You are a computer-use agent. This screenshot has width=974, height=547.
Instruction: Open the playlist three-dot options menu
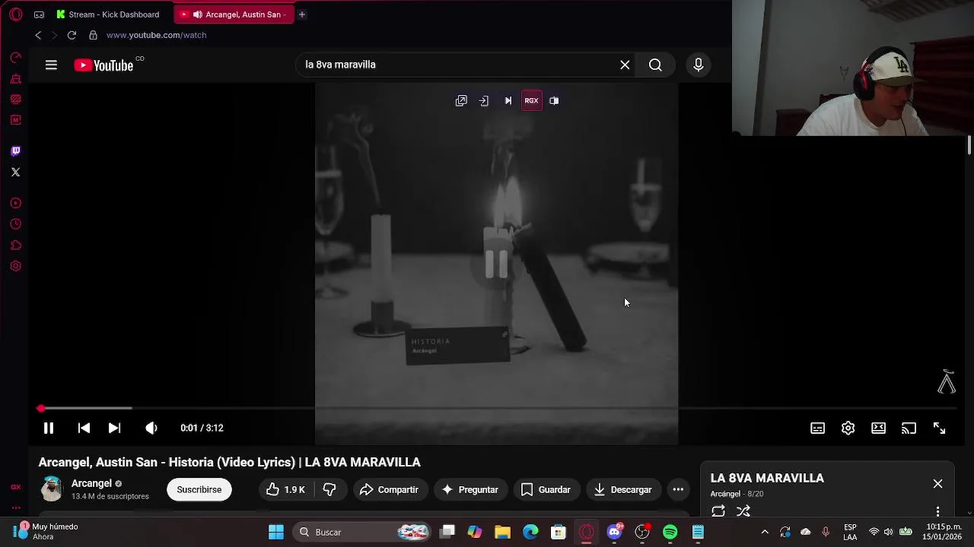click(937, 511)
